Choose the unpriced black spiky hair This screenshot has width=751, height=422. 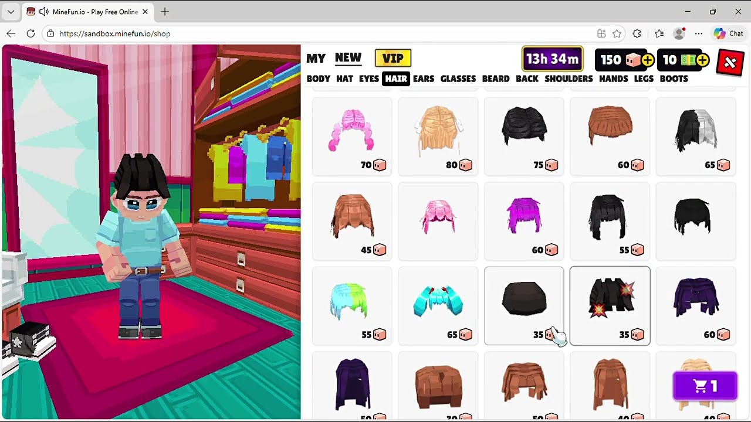pos(696,221)
